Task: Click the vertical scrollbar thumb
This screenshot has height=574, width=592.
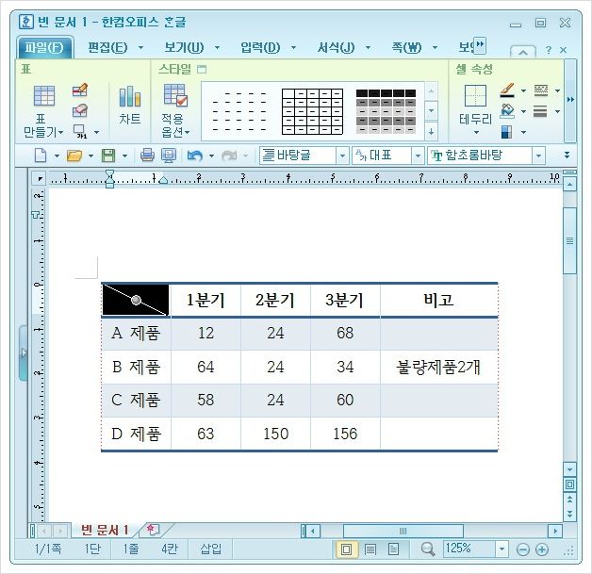Action: click(569, 240)
